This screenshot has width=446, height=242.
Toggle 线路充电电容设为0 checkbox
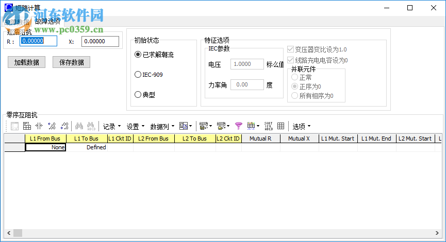click(290, 60)
